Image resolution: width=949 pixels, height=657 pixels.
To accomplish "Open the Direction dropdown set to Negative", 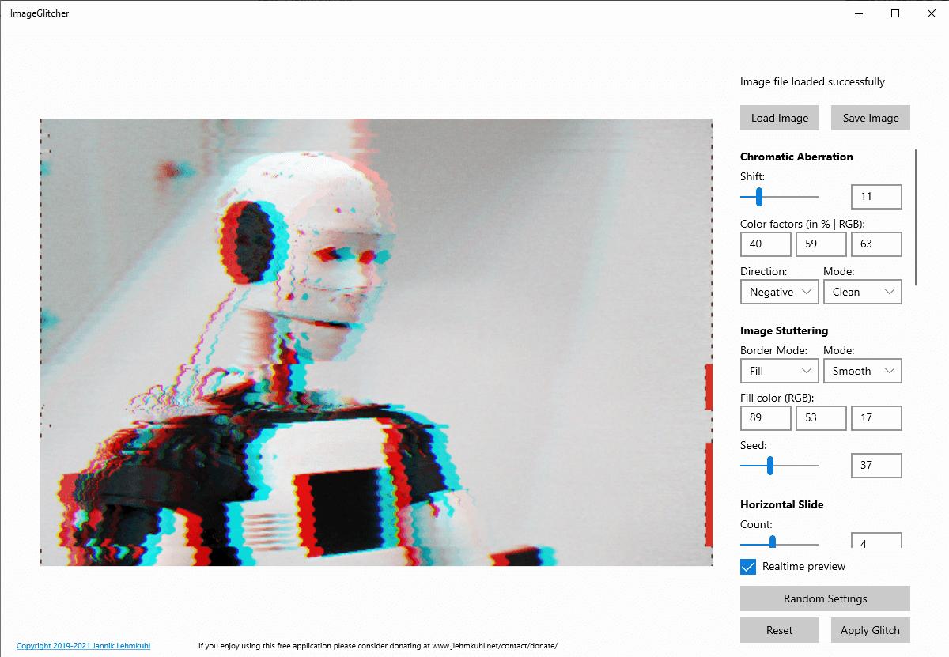I will (780, 292).
